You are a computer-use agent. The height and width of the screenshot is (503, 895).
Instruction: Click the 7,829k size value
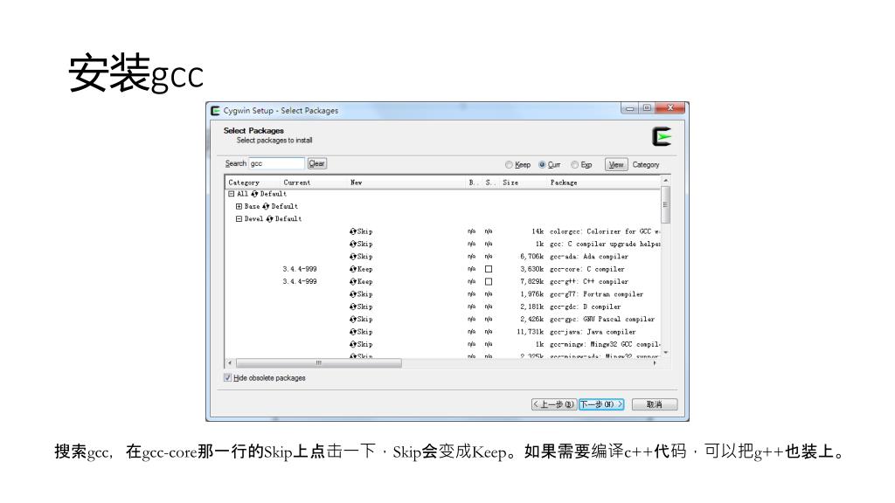532,282
